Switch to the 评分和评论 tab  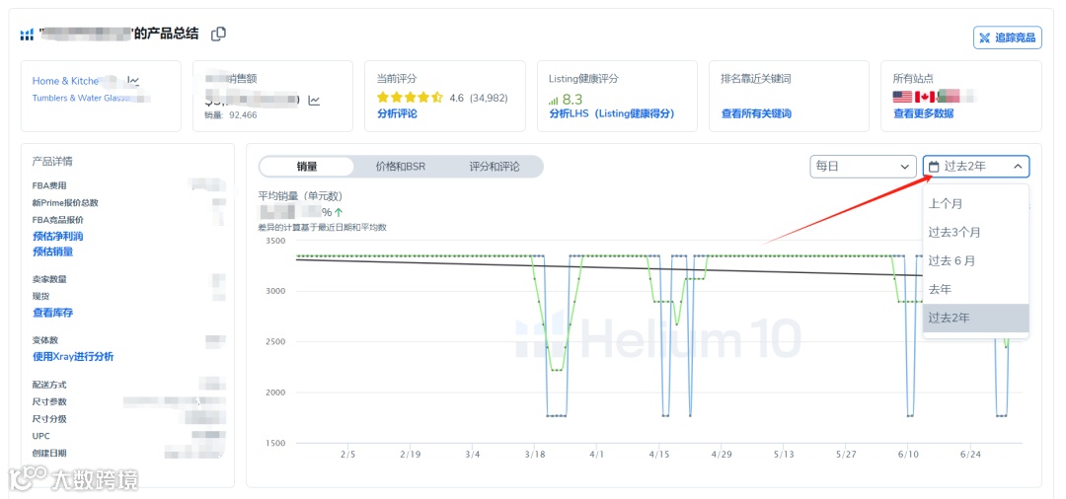494,167
